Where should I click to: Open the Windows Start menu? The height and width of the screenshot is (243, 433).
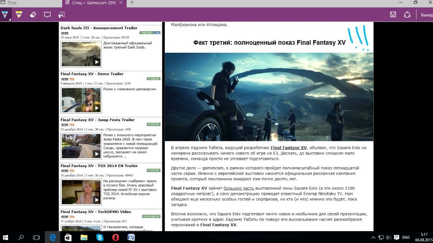[x=5, y=237]
